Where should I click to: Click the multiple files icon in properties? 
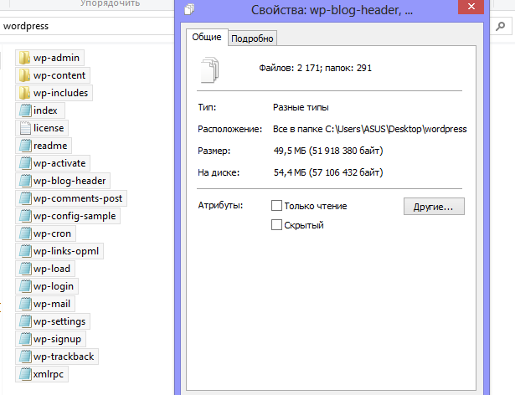(209, 70)
